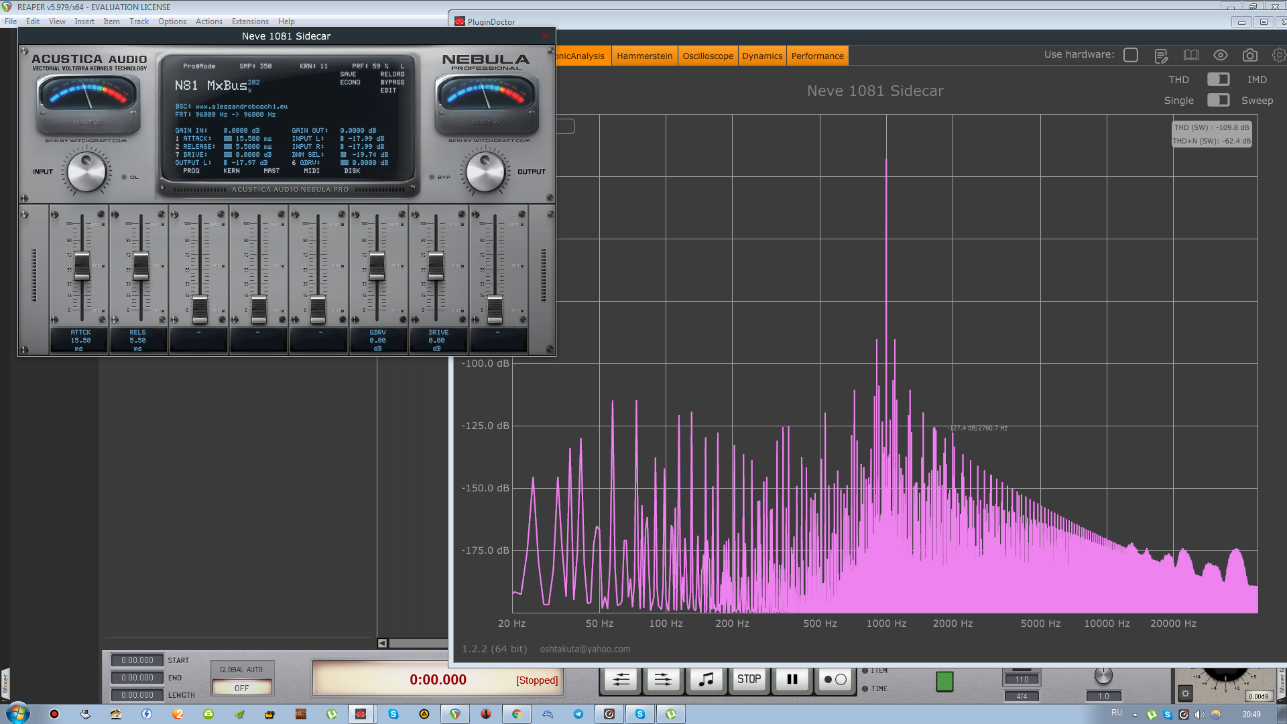Click the green status square in transport

[x=944, y=681]
